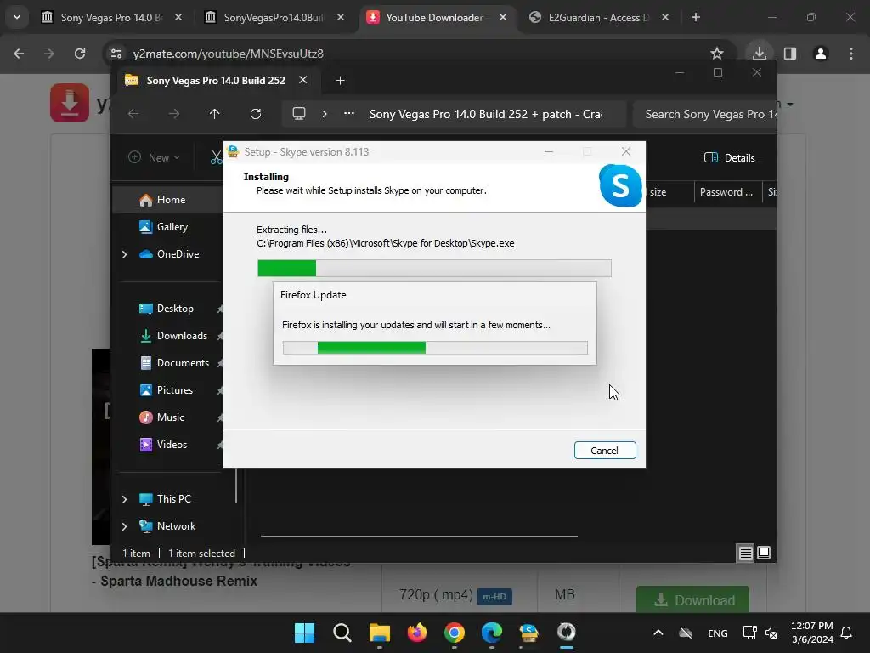Reload the y2mate page
This screenshot has width=870, height=653.
80,54
